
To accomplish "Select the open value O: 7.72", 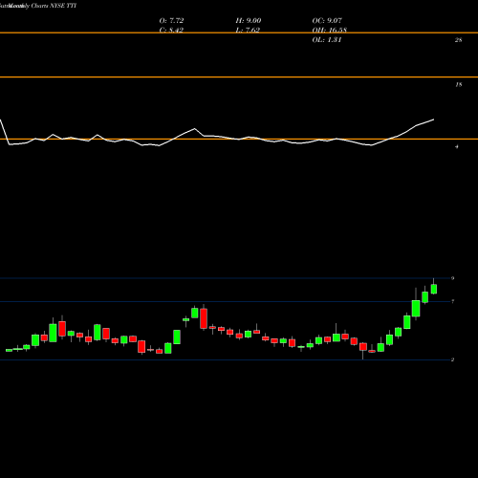I will pos(171,21).
